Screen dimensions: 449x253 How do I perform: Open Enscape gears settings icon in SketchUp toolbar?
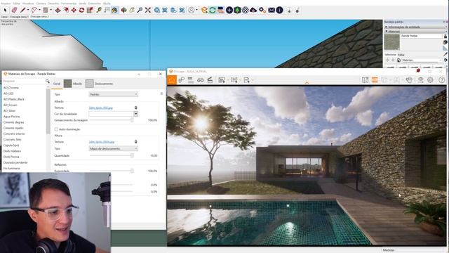coord(262,11)
